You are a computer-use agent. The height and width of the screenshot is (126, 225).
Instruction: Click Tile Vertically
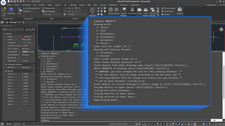tap(167, 11)
